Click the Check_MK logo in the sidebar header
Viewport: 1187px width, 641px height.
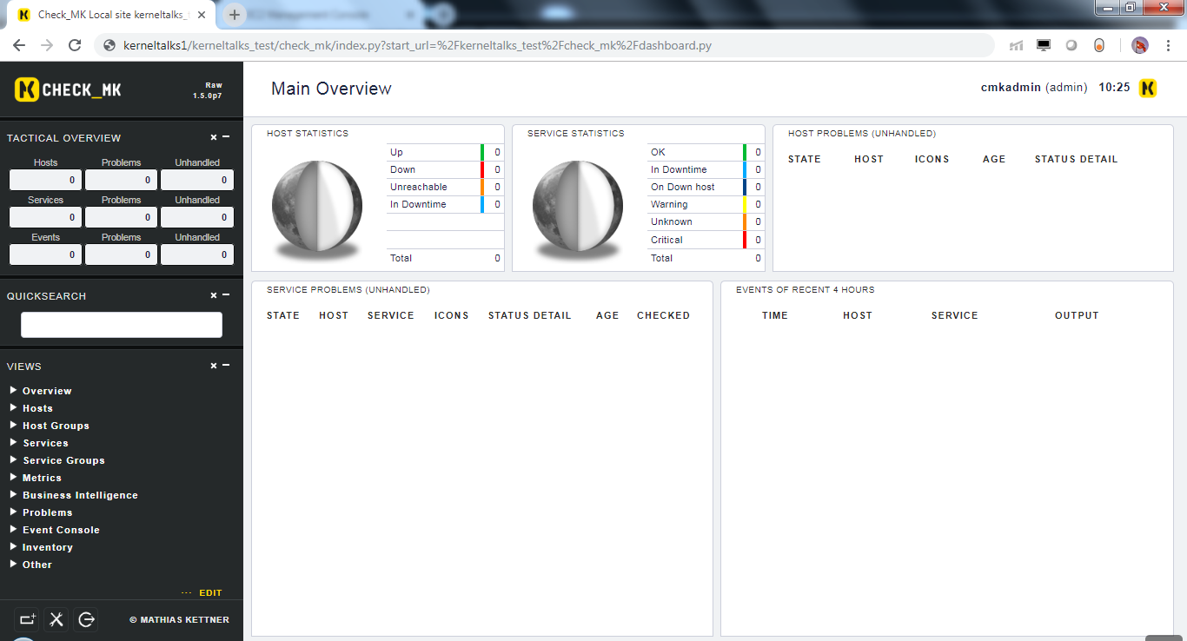click(x=69, y=89)
